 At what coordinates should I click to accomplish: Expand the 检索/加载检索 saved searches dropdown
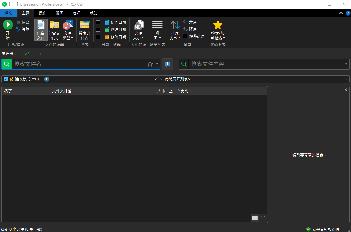point(218,29)
